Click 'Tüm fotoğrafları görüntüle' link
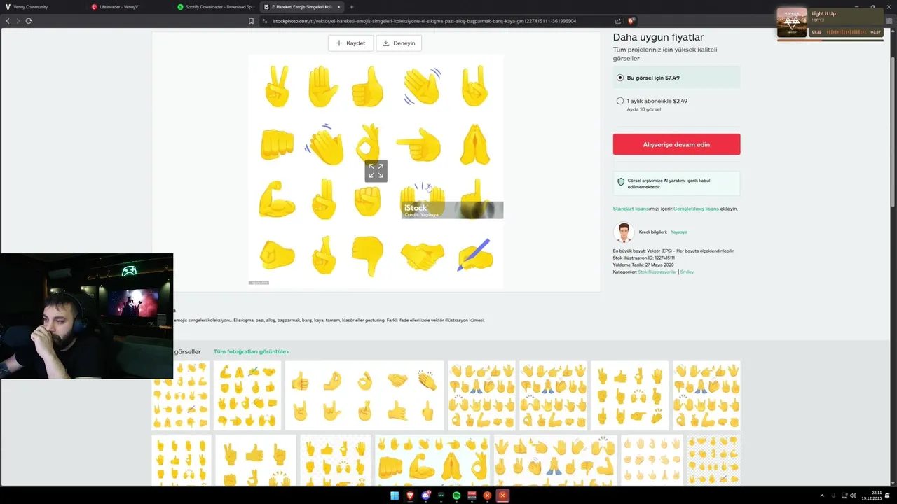 click(251, 351)
